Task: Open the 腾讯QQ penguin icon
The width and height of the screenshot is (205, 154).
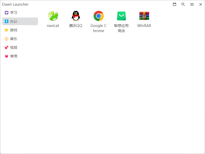Action: 76,16
